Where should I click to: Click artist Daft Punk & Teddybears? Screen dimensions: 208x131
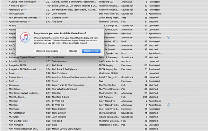(x=64, y=69)
